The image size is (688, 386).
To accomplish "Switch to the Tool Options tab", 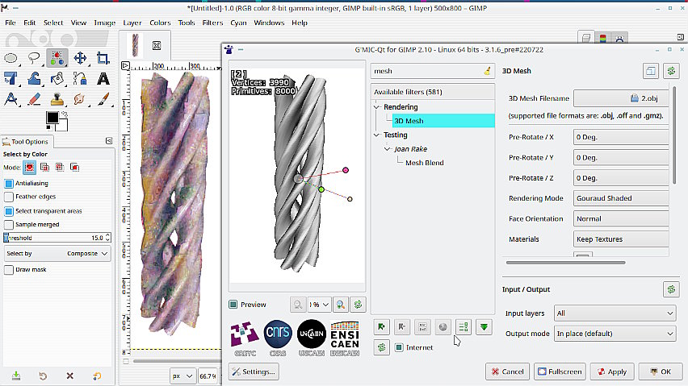I will (x=26, y=142).
